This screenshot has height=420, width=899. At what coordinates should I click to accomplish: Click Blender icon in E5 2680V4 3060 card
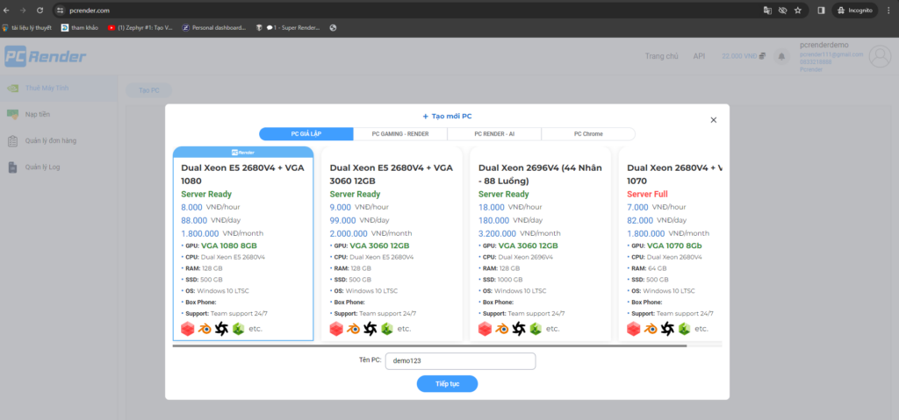353,329
